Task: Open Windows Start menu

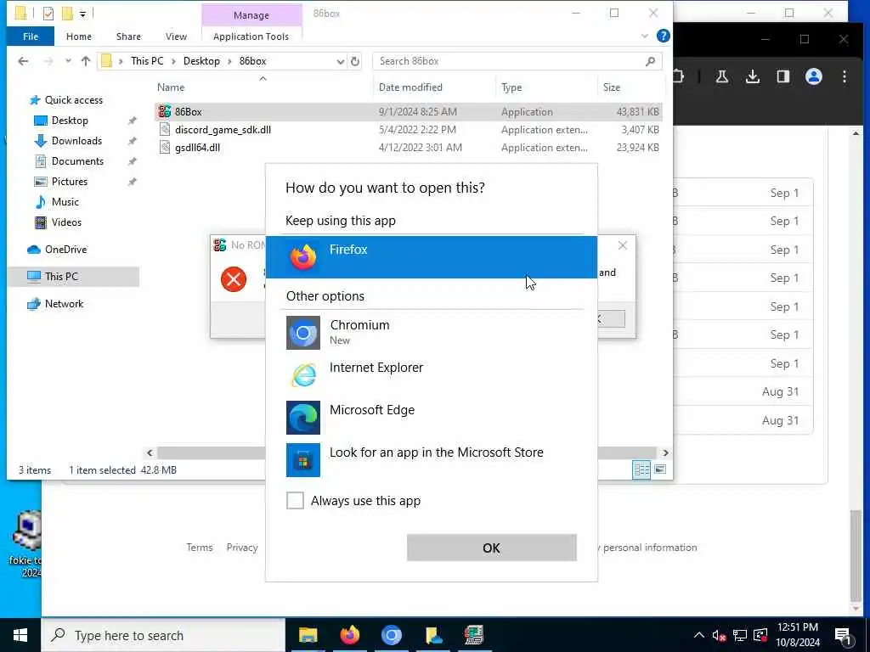Action: point(20,635)
